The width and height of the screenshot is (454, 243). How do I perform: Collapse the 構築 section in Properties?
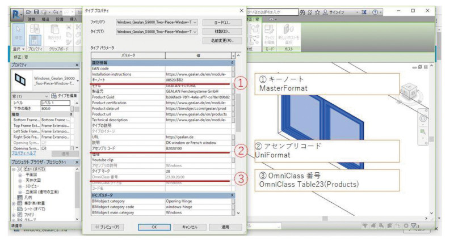click(x=72, y=114)
